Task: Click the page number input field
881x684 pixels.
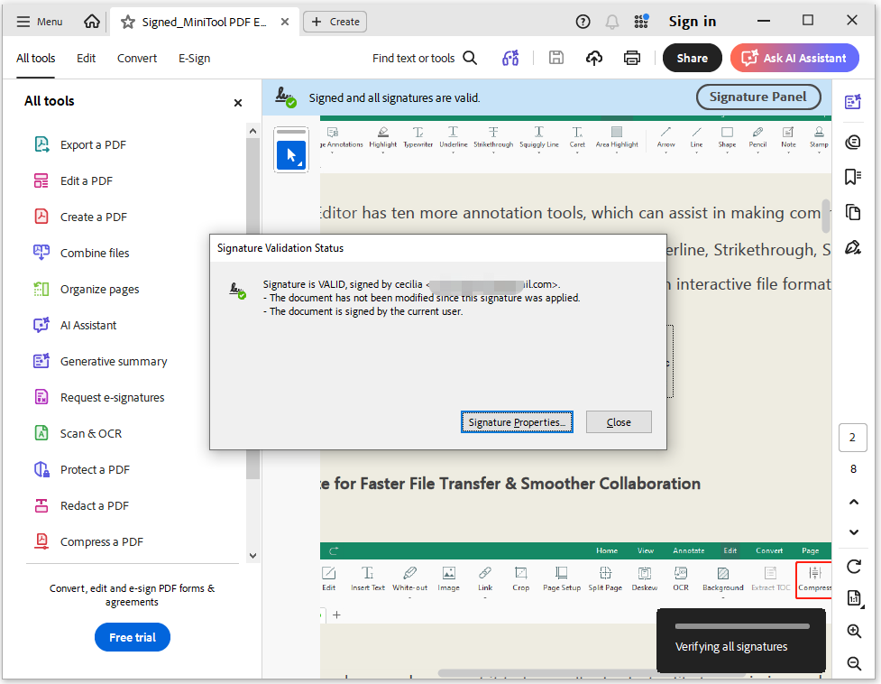Action: (852, 437)
